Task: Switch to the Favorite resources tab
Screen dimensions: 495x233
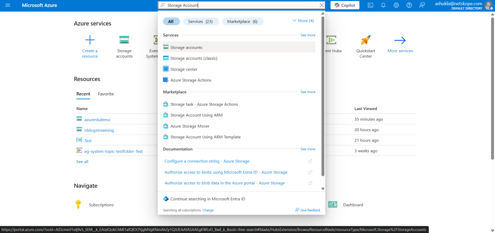Action: click(x=106, y=94)
